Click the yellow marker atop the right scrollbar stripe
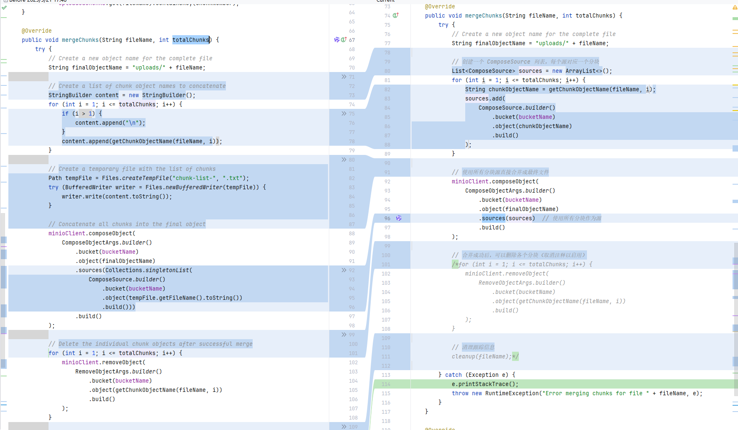The width and height of the screenshot is (738, 430). (734, 7)
